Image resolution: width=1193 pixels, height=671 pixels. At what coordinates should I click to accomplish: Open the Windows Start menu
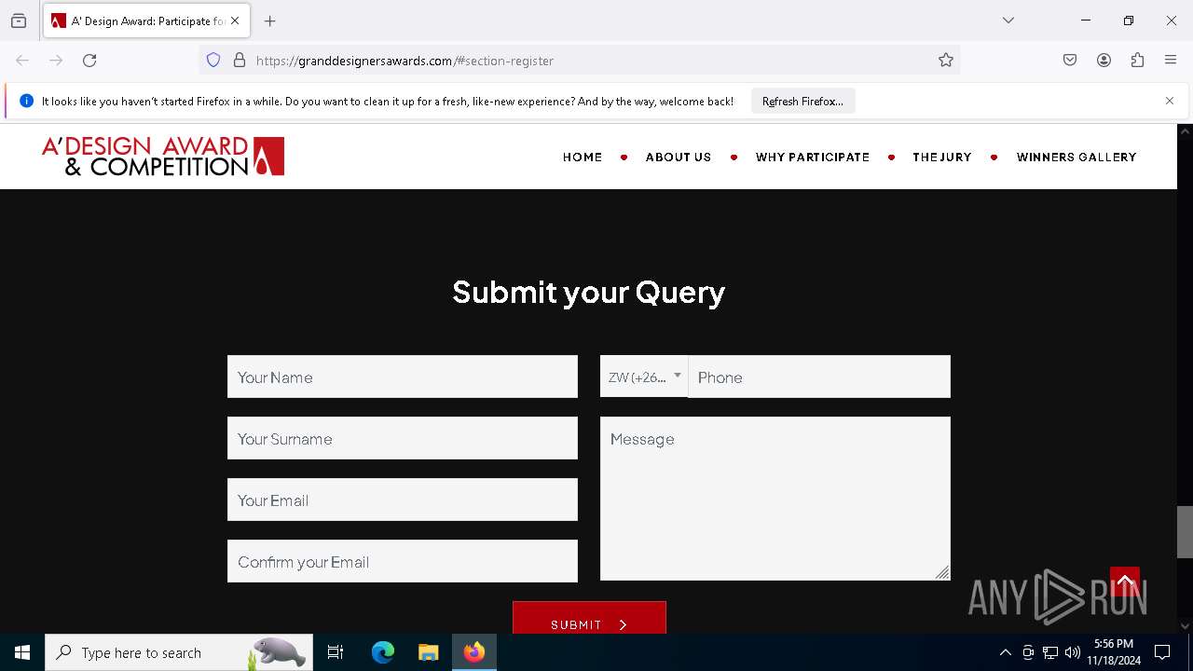22,652
